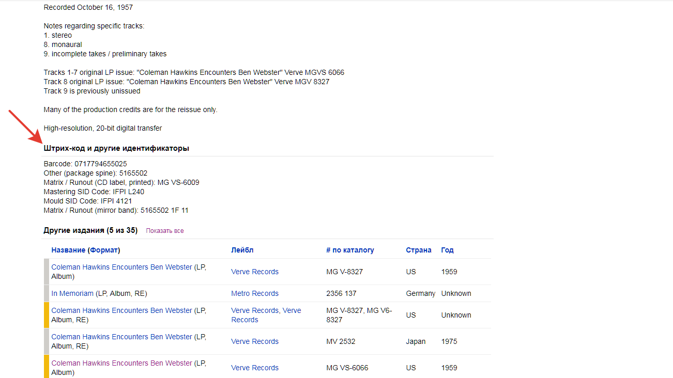The image size is (673, 378).
Task: Select the catalog number '2356 137'
Action: tap(342, 293)
